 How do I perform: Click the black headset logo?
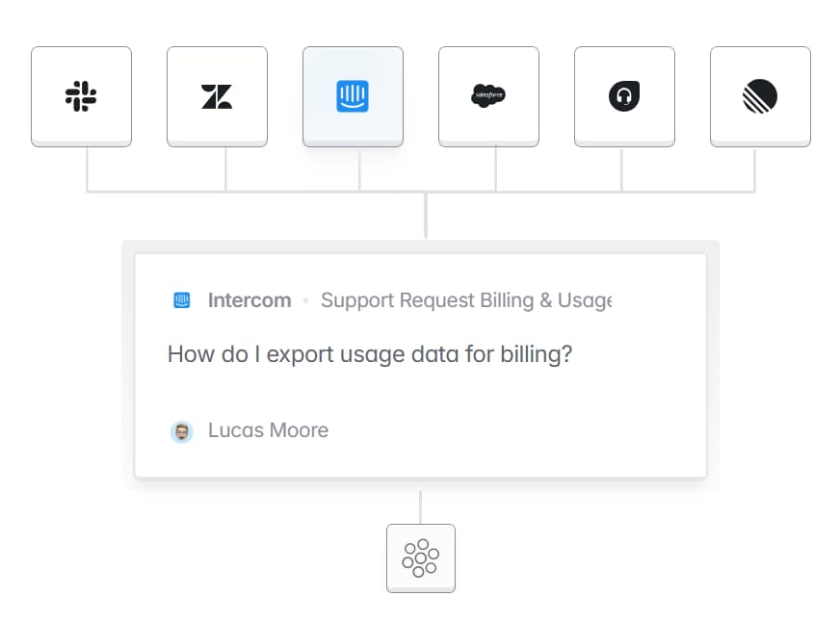point(624,96)
